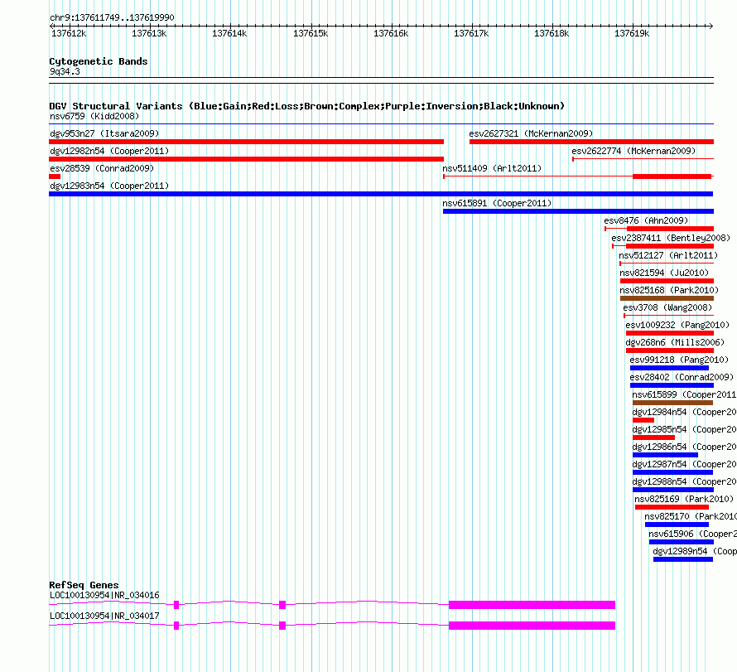This screenshot has height=672, width=737.
Task: Select the dgv953n27 (Itsara2009) variant label
Action: [104, 133]
